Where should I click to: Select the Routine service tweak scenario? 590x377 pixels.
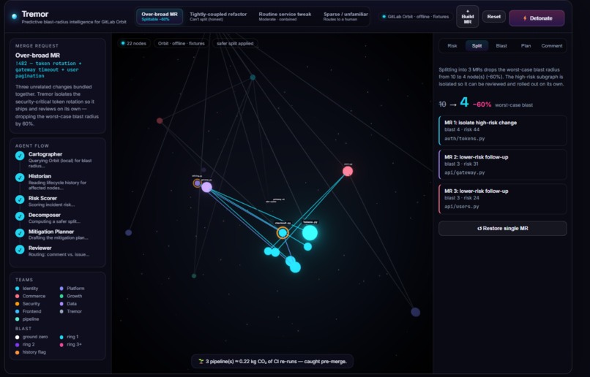(x=285, y=17)
